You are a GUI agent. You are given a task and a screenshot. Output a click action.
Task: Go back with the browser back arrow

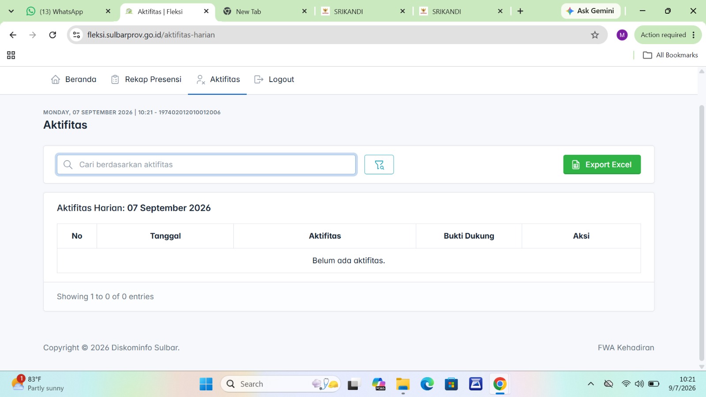(13, 35)
